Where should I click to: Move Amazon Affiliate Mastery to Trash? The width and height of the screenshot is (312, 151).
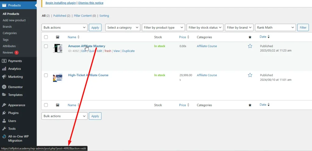pyautogui.click(x=108, y=51)
